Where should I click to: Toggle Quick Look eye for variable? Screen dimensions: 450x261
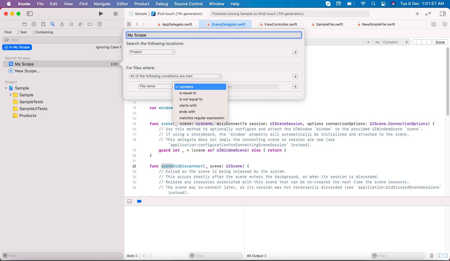144,256
